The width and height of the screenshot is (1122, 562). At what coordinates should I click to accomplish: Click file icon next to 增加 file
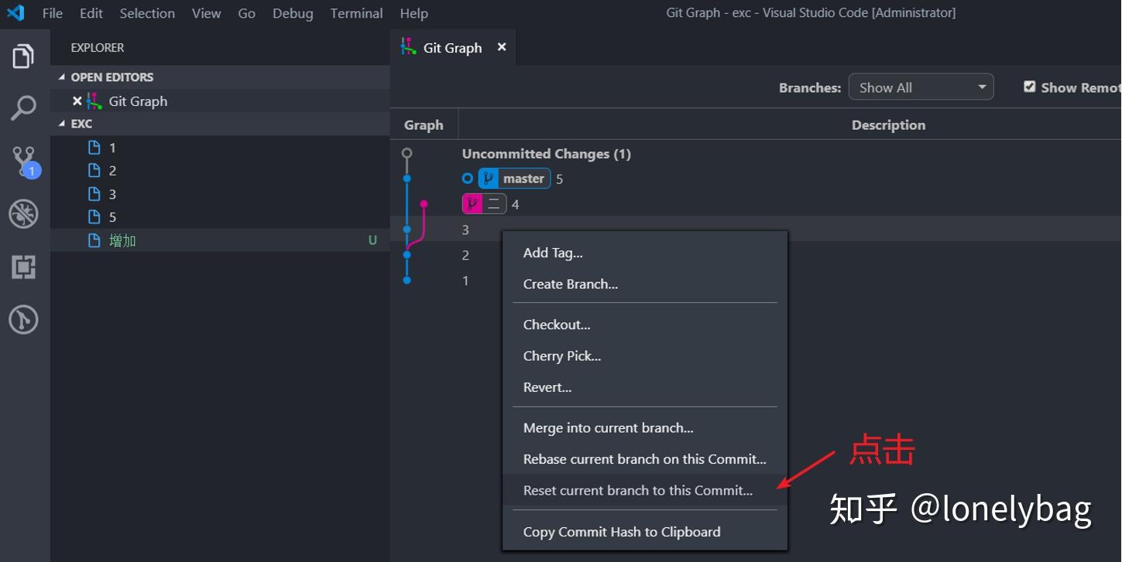point(94,240)
